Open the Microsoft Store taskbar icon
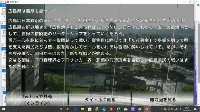Viewport: 200px width, 112px height. click(90, 109)
